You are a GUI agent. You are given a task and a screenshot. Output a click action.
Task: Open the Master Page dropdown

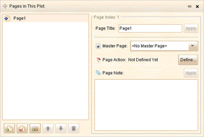pyautogui.click(x=164, y=46)
